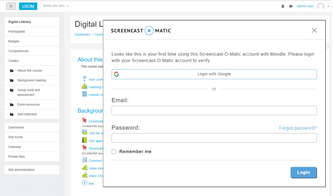Open Participants in the sidebar
This screenshot has width=333, height=196.
(x=32, y=31)
